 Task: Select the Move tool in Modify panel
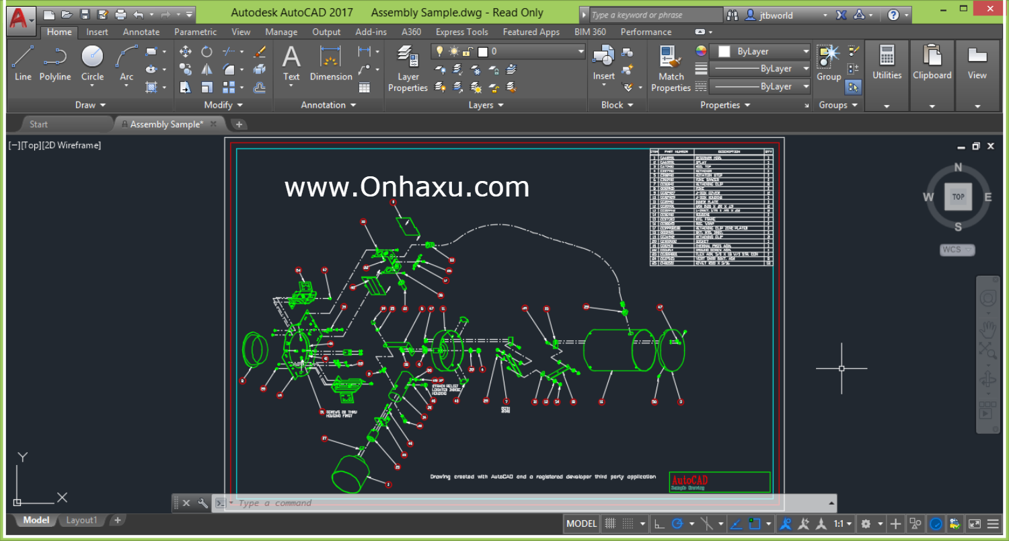pyautogui.click(x=186, y=52)
